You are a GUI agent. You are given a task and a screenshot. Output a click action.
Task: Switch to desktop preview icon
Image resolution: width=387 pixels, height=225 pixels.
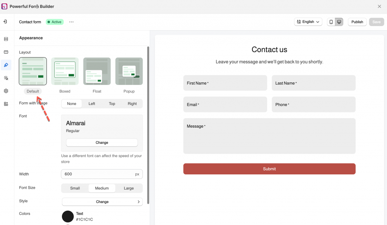click(339, 22)
